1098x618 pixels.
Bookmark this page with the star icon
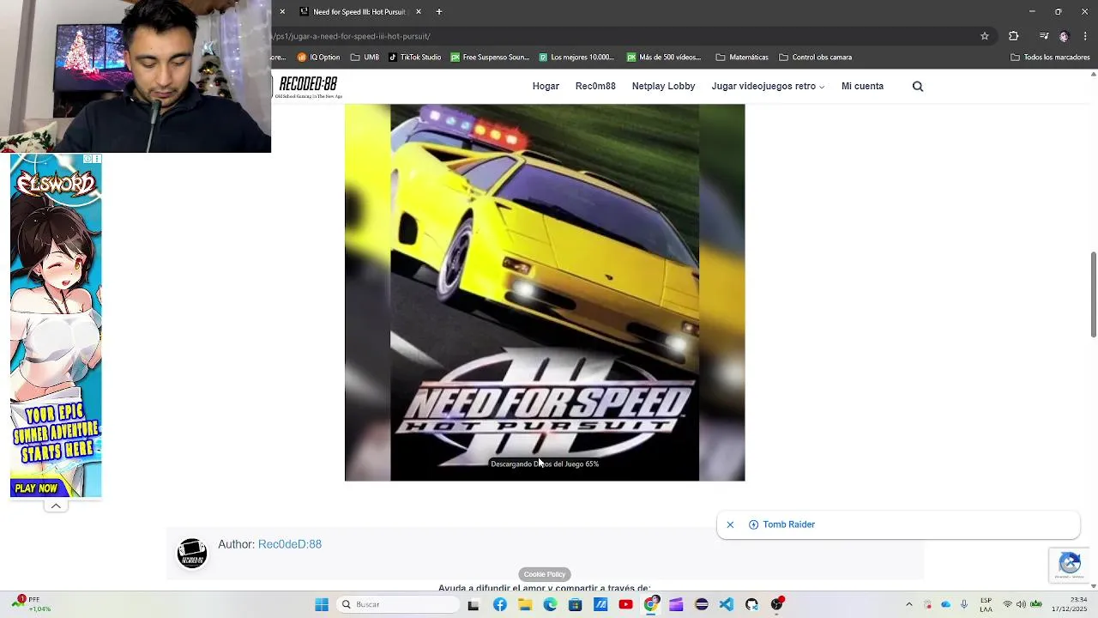[x=985, y=36]
